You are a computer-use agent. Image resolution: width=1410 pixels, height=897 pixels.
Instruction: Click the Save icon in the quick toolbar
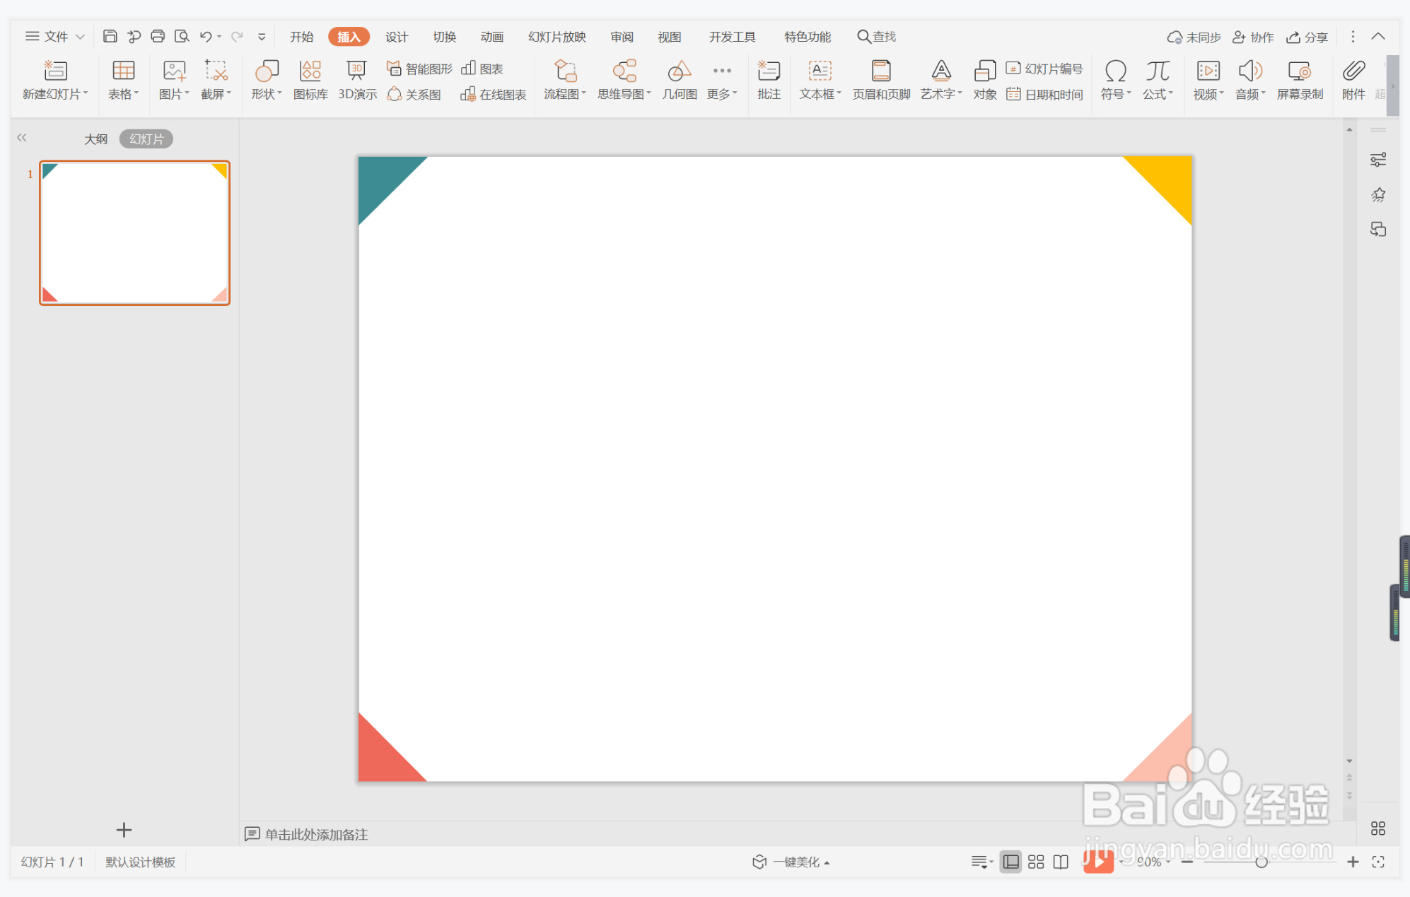click(110, 36)
